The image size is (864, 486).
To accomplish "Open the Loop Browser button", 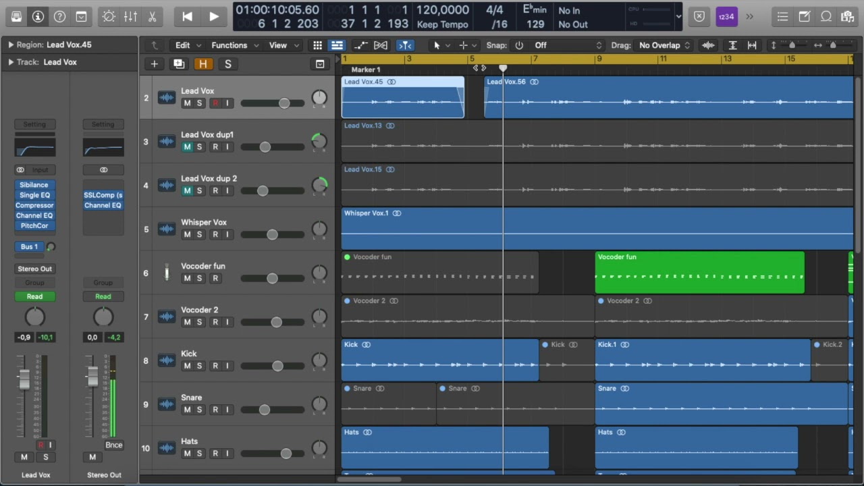I will (826, 16).
